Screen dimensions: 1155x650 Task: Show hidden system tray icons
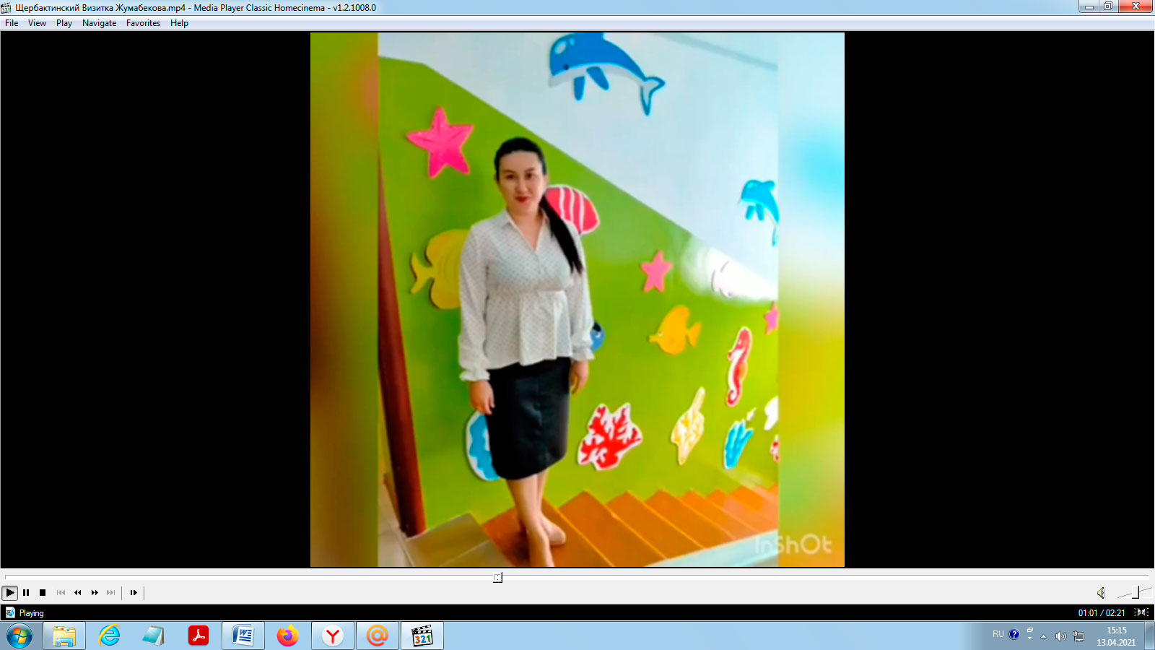(x=1043, y=636)
